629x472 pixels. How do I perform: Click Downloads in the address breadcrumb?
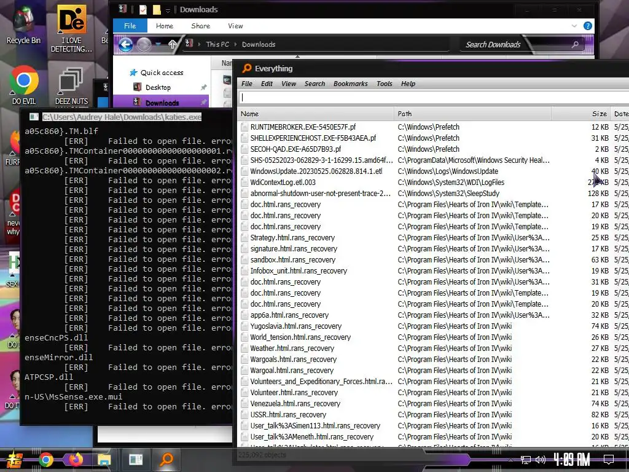point(259,44)
